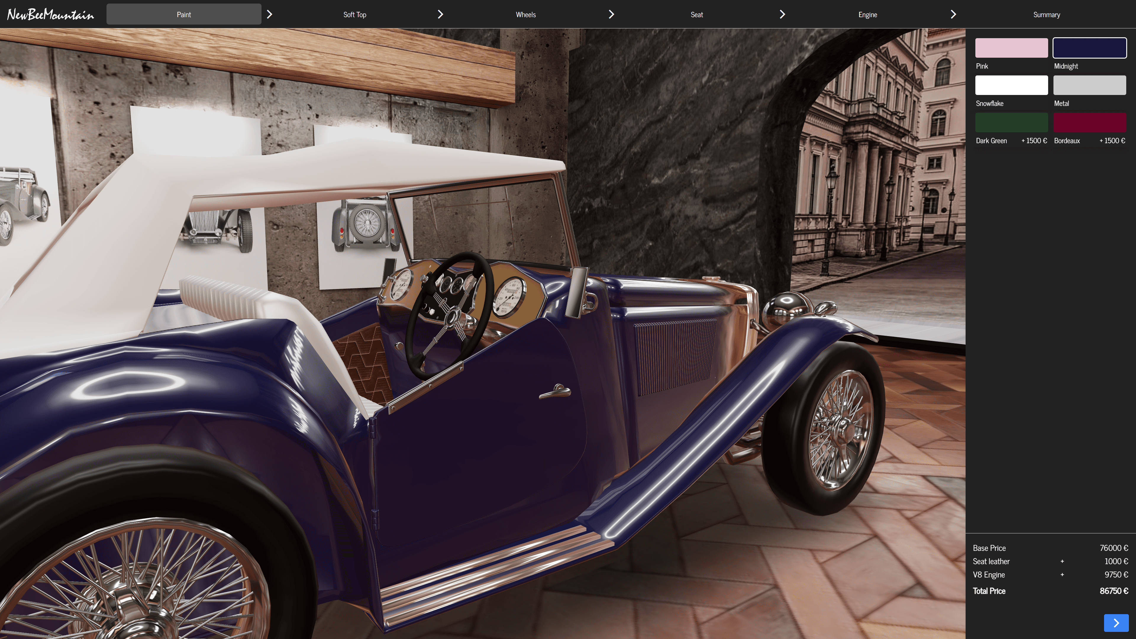Go to the Seat customization step
The width and height of the screenshot is (1136, 639).
tap(696, 14)
